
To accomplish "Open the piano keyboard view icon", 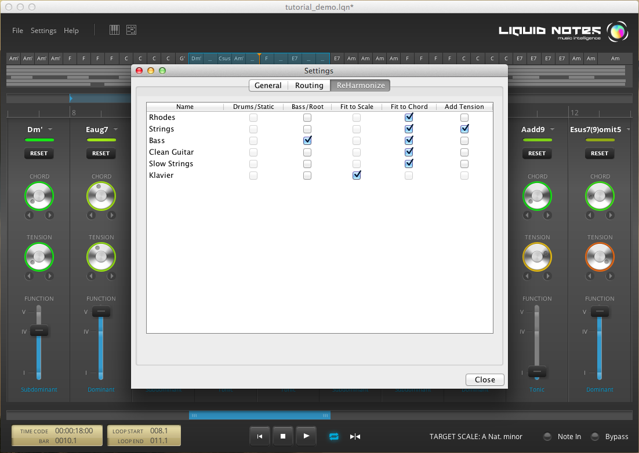I will click(114, 30).
